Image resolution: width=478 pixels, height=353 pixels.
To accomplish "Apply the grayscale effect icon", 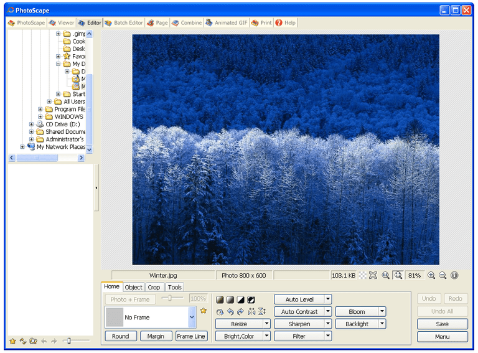I will [x=230, y=299].
